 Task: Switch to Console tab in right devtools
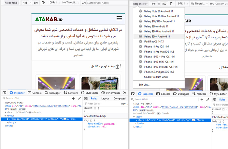point(163,94)
